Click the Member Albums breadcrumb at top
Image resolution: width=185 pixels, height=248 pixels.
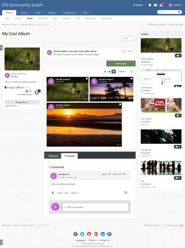coord(27,24)
